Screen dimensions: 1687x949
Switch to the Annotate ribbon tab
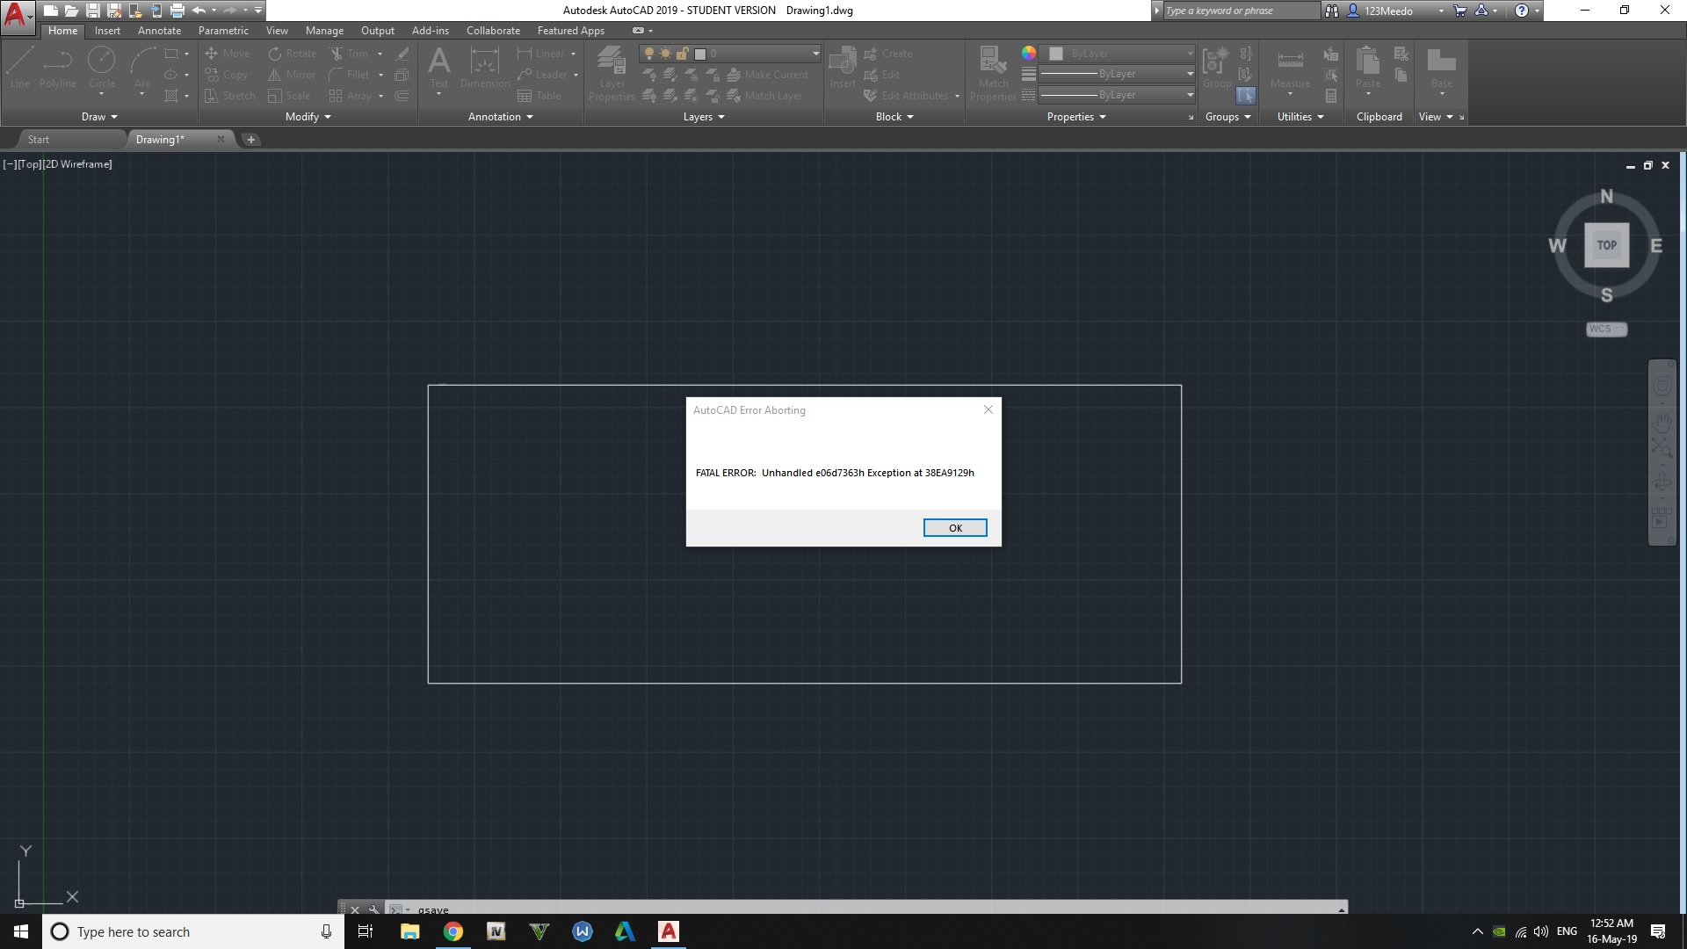[159, 30]
